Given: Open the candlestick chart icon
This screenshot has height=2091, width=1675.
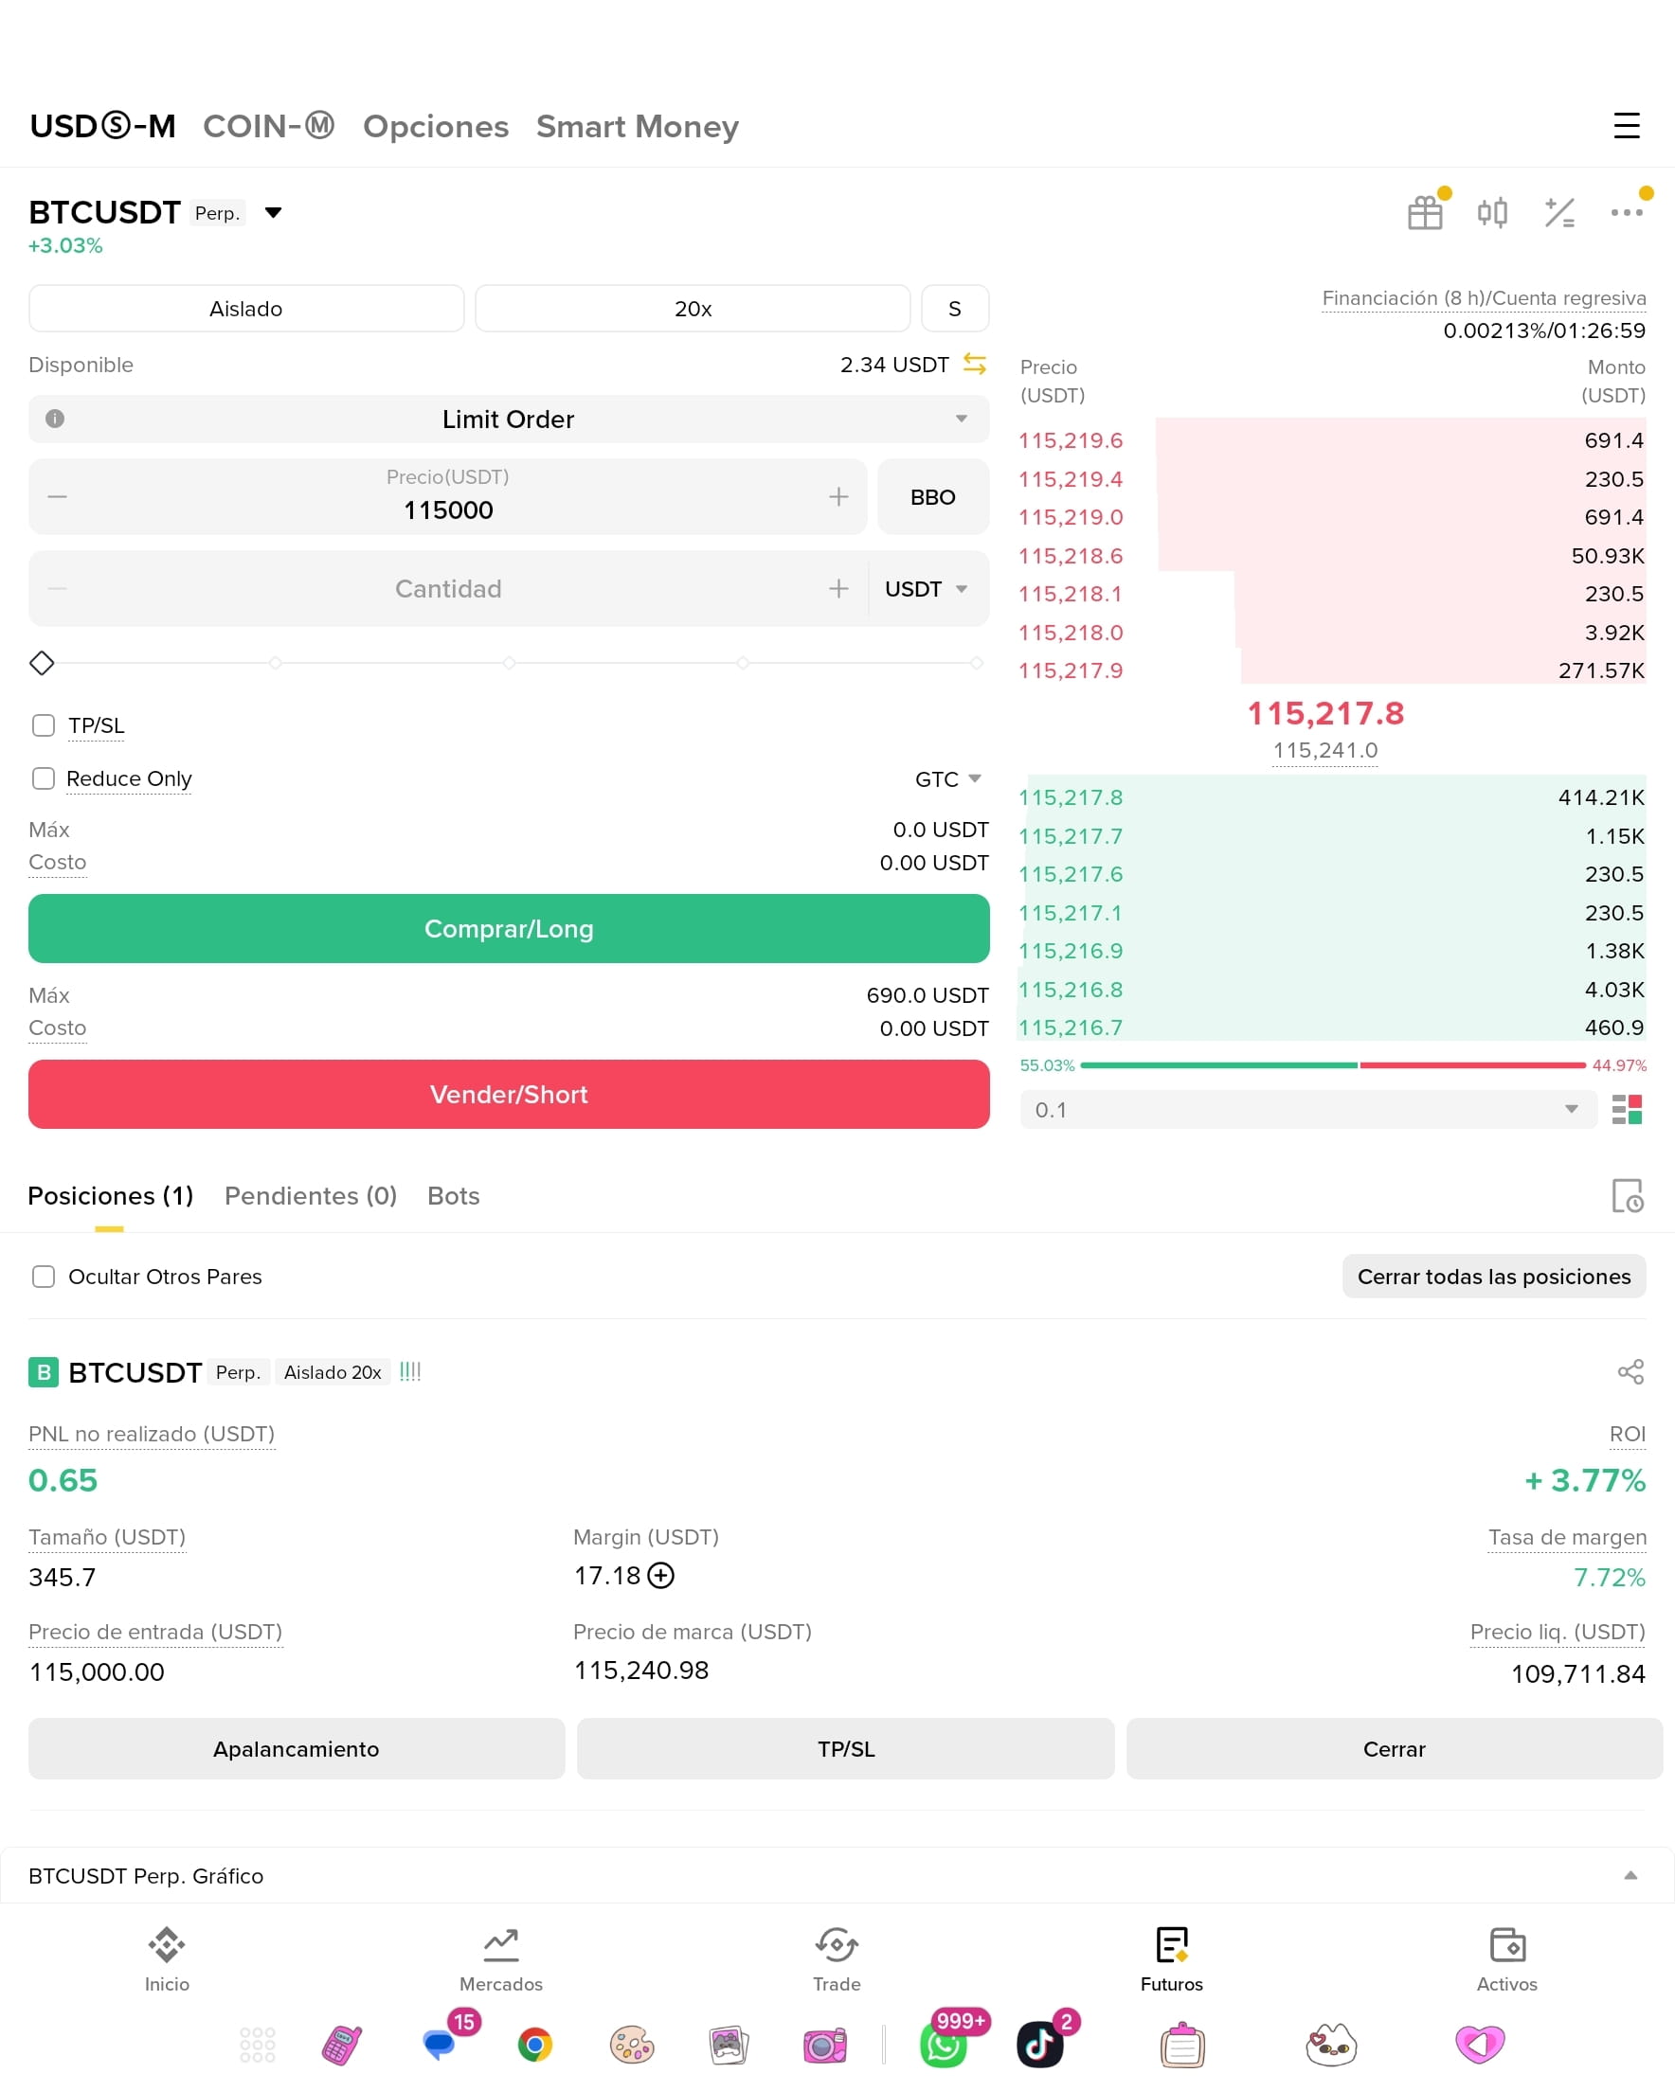Looking at the screenshot, I should coord(1491,212).
